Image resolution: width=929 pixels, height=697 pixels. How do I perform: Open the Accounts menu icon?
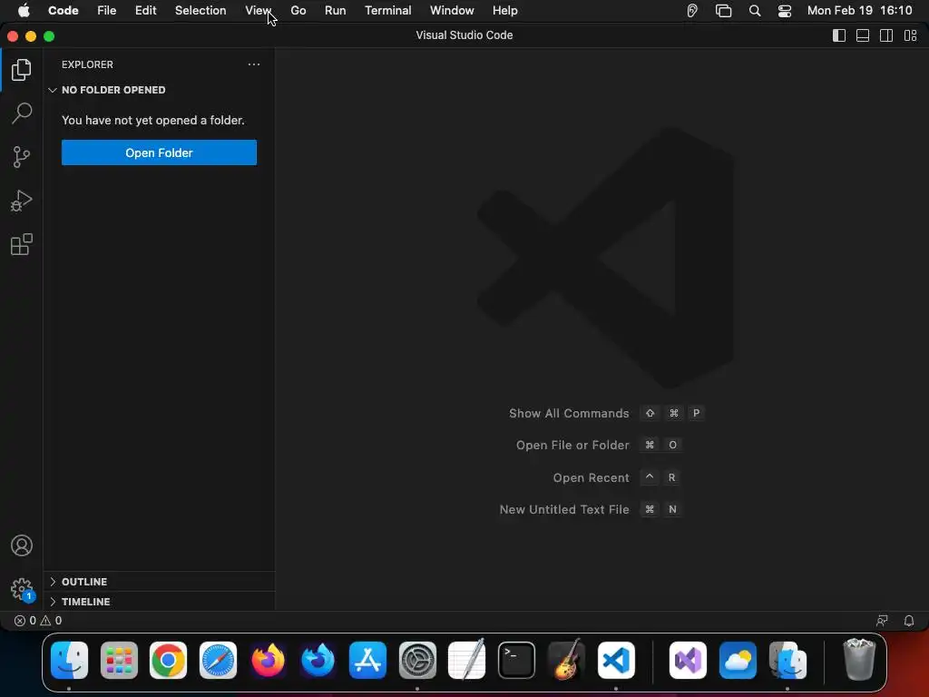tap(22, 545)
